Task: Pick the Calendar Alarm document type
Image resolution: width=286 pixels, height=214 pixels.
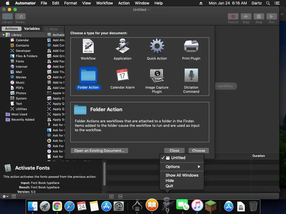Action: tap(122, 79)
